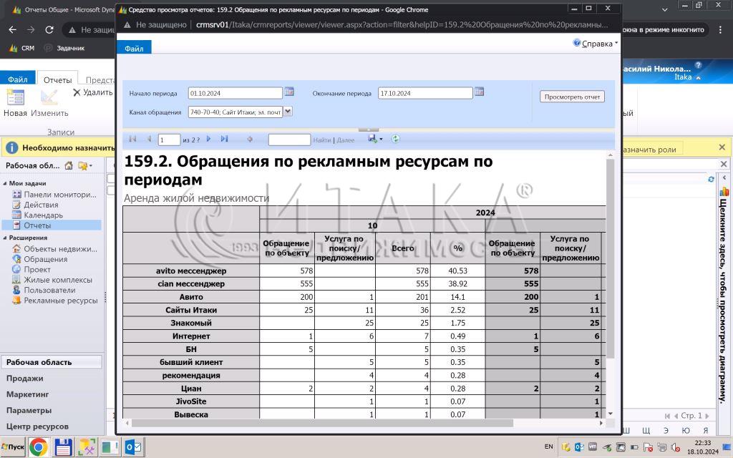Click the search text field in report toolbar
Image resolution: width=733 pixels, height=458 pixels.
(x=289, y=140)
